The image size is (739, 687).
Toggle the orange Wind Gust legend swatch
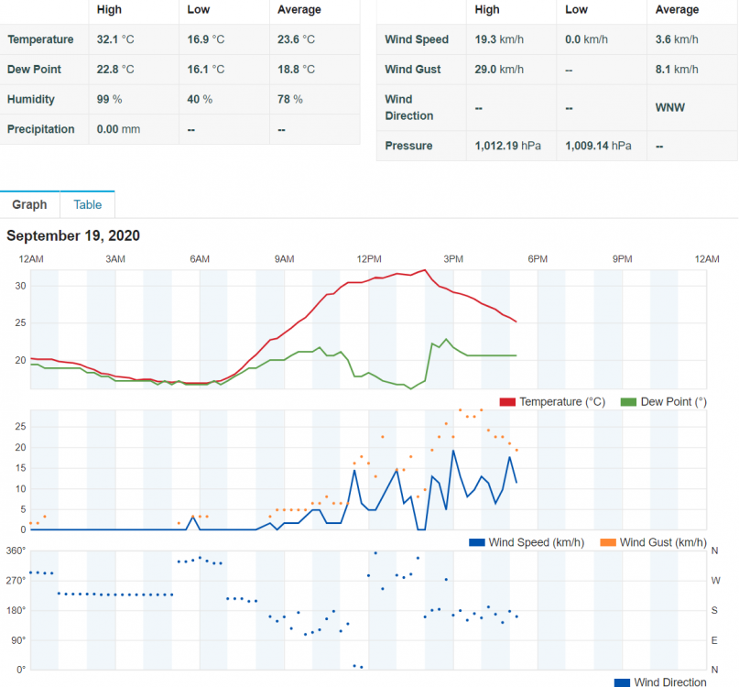click(x=607, y=543)
